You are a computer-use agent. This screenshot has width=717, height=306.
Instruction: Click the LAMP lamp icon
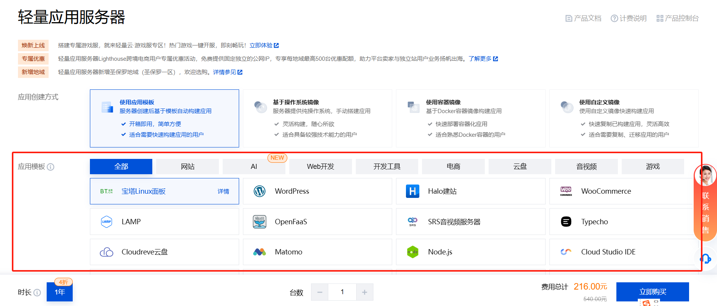(x=106, y=222)
